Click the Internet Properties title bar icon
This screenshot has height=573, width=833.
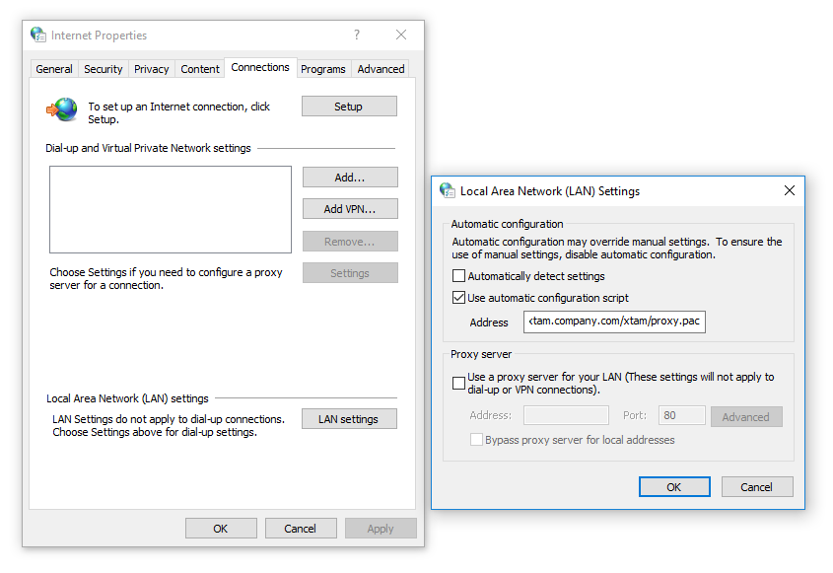(37, 35)
